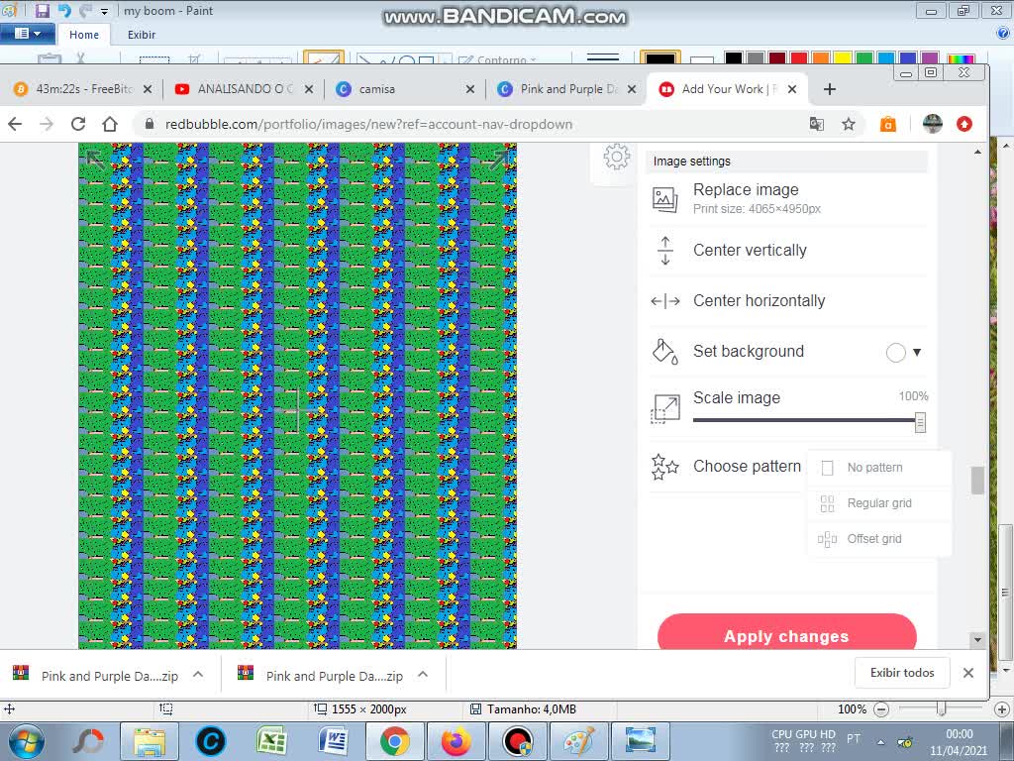Go to Chrome home page

click(110, 124)
